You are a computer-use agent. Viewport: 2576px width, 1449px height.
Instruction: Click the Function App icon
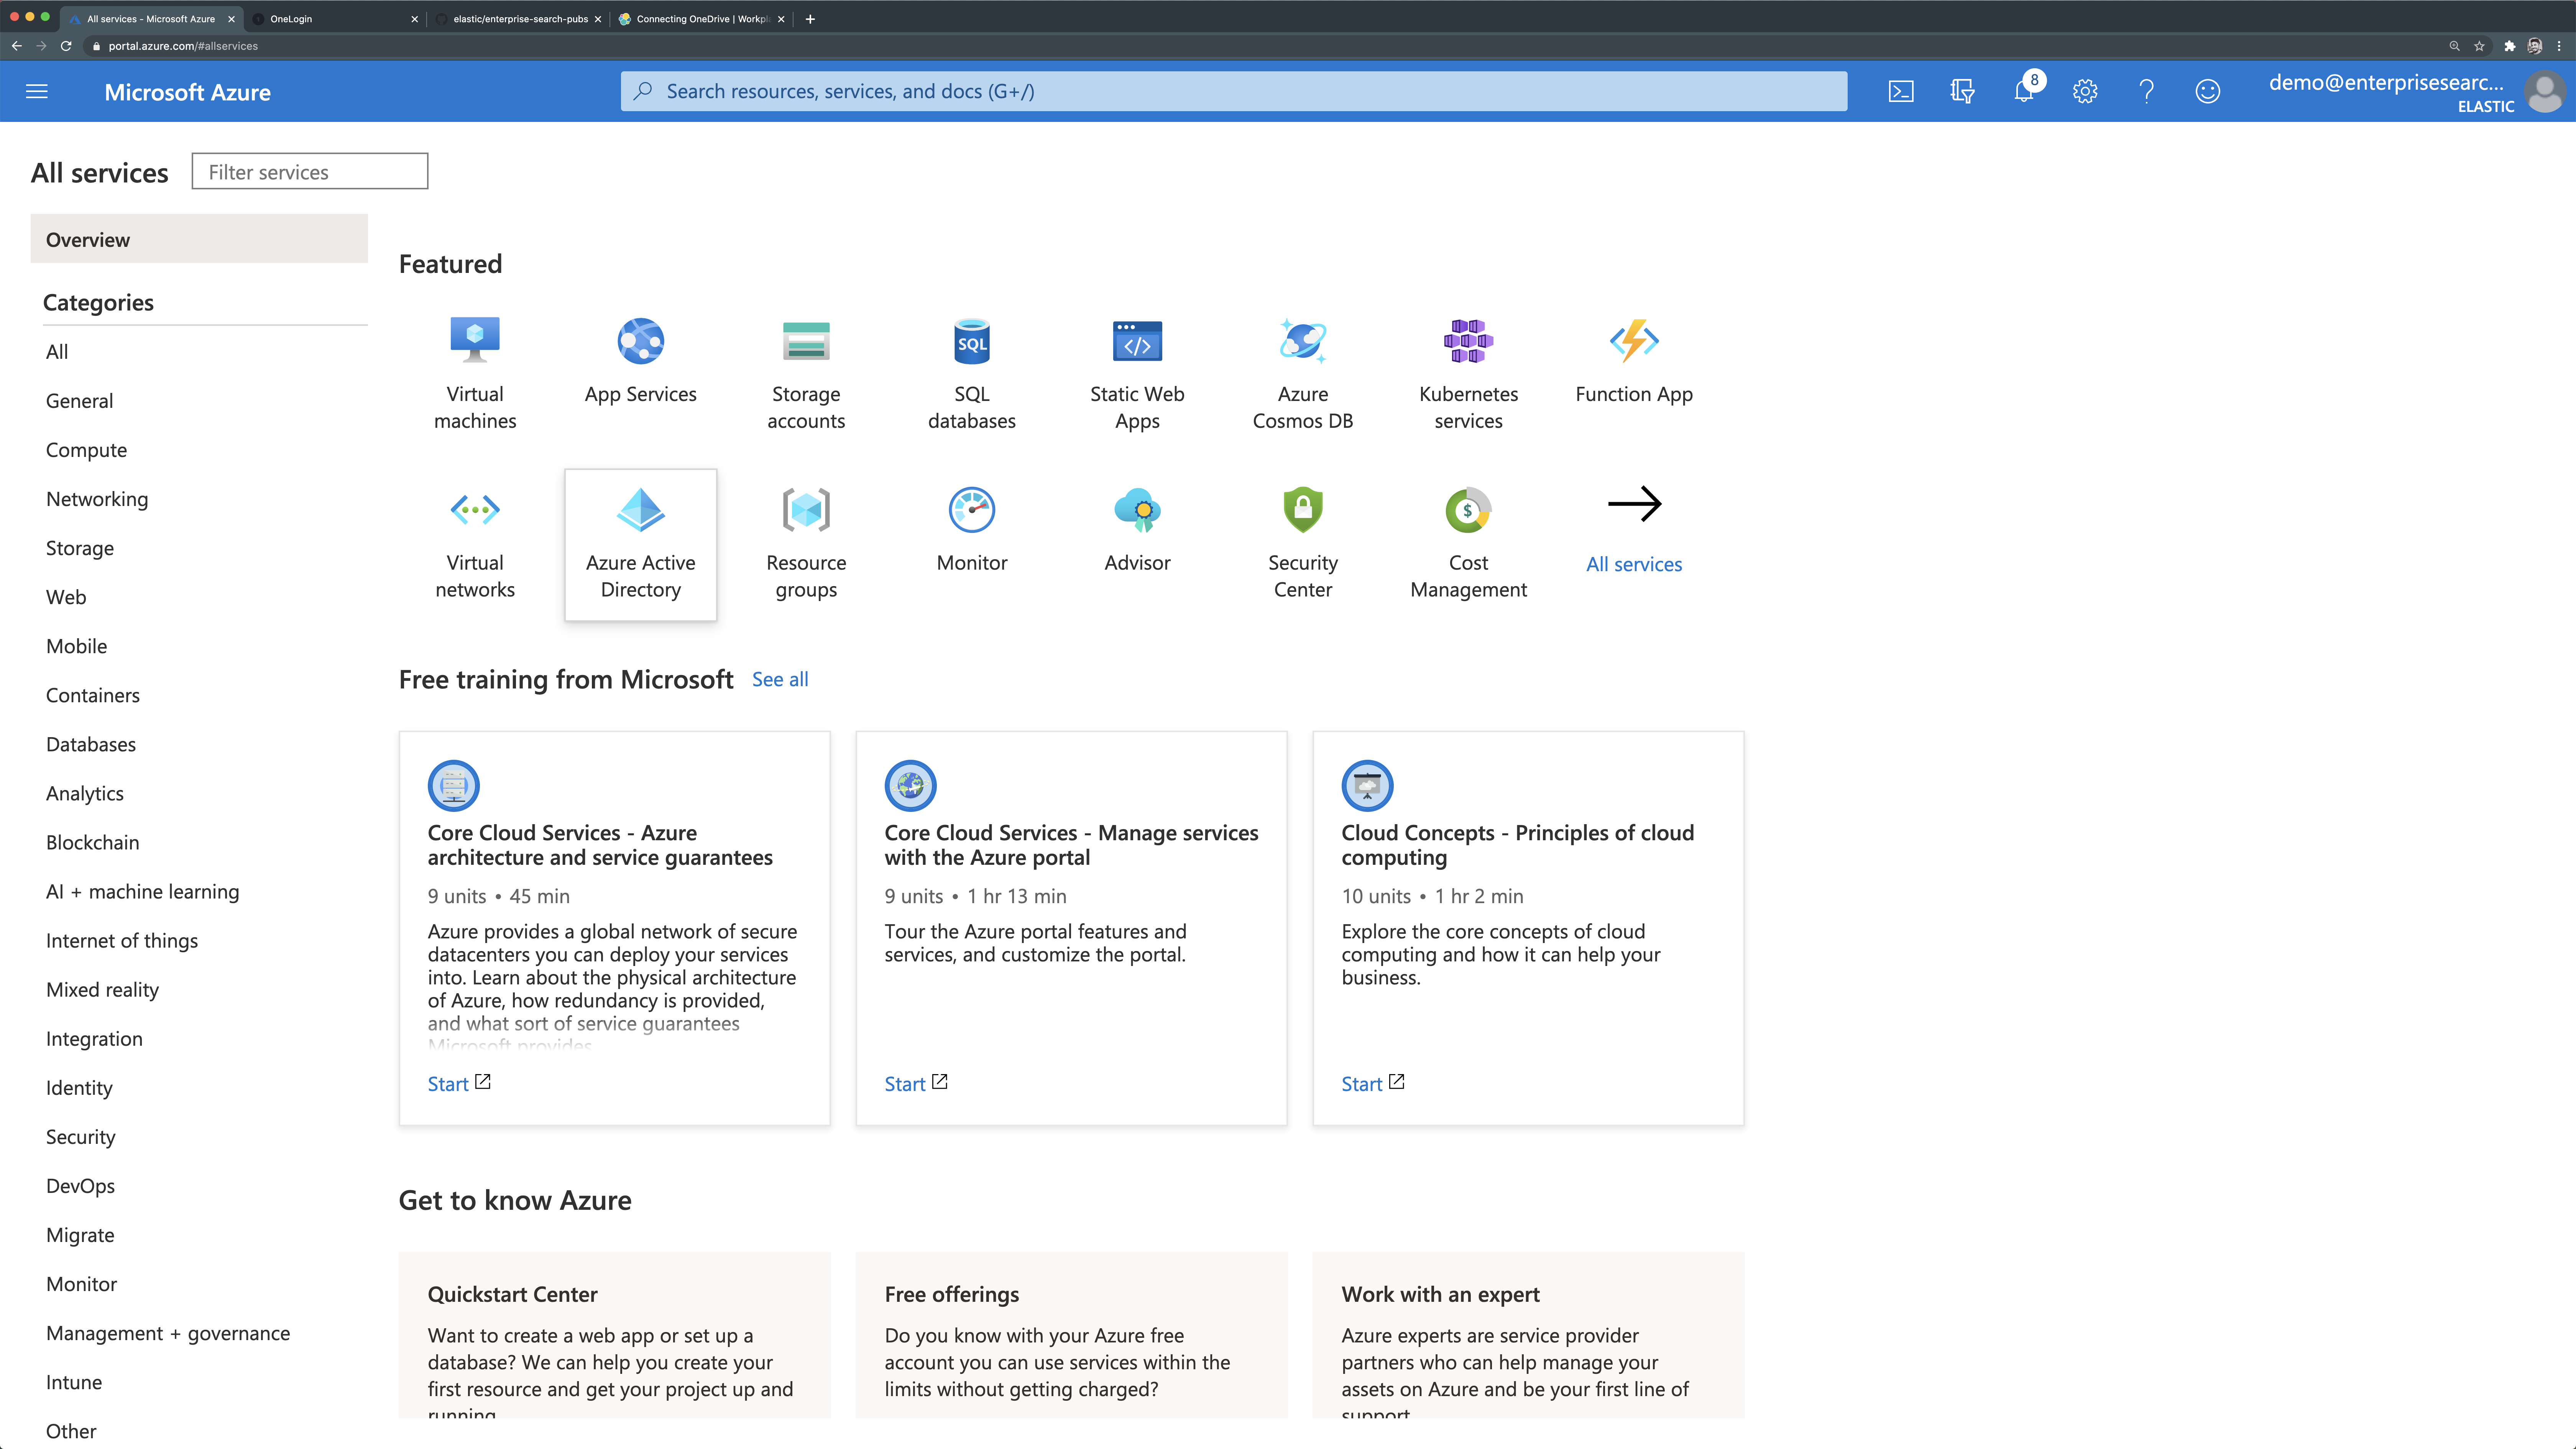pyautogui.click(x=1633, y=342)
